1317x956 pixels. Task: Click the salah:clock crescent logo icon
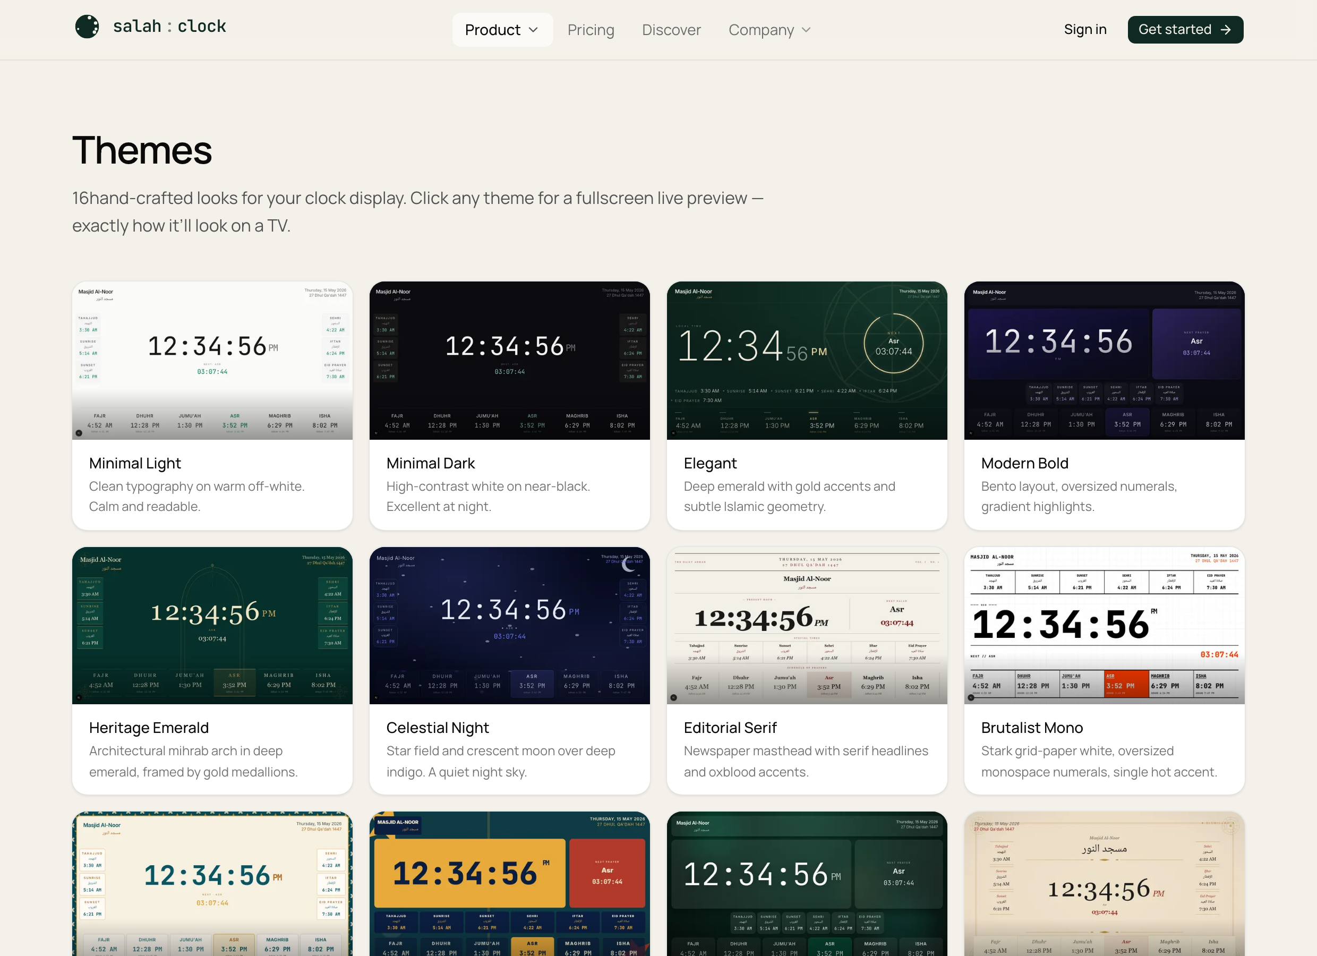click(x=87, y=27)
